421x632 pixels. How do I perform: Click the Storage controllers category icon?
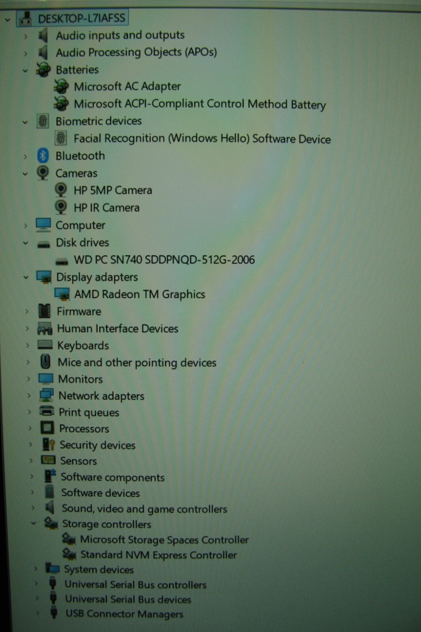(51, 524)
